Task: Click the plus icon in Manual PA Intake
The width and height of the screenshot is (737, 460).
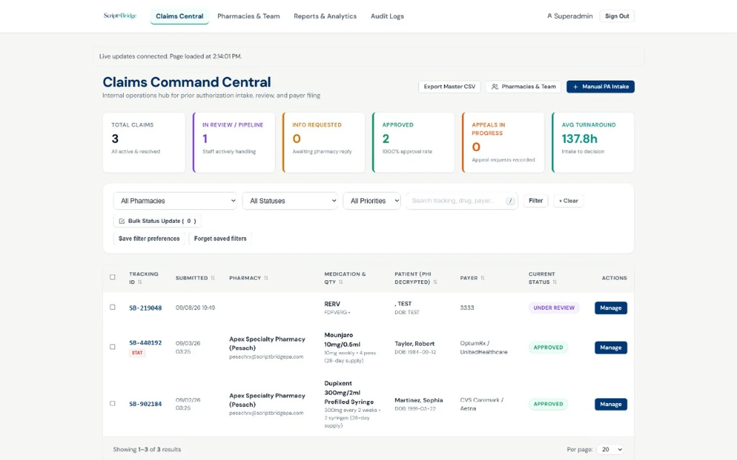Action: (x=576, y=87)
